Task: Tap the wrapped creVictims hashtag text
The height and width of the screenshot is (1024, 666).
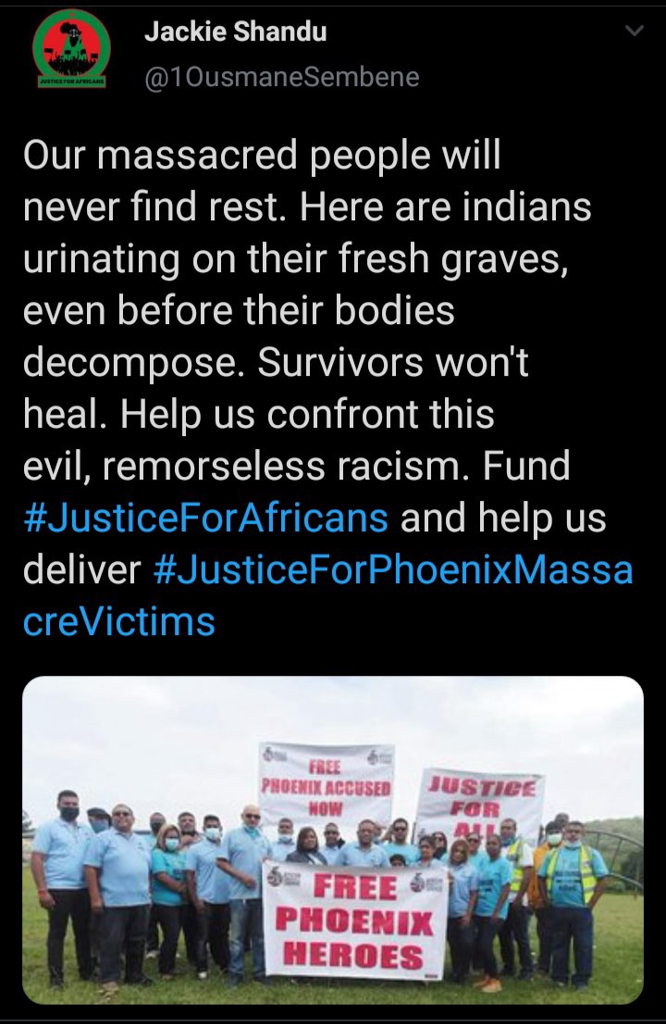Action: (x=119, y=621)
